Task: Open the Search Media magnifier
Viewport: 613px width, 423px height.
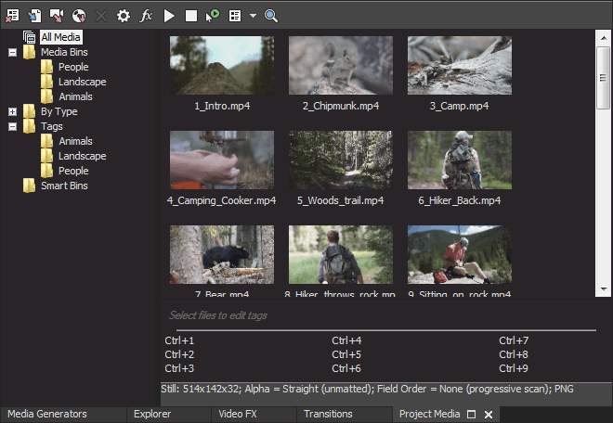Action: coord(271,16)
